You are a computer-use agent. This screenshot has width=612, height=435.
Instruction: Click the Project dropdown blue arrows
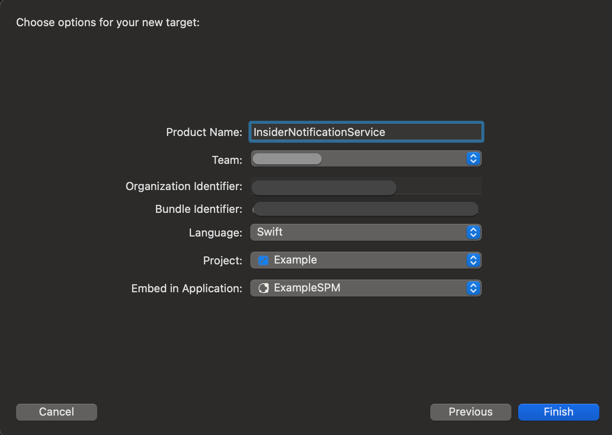point(473,260)
